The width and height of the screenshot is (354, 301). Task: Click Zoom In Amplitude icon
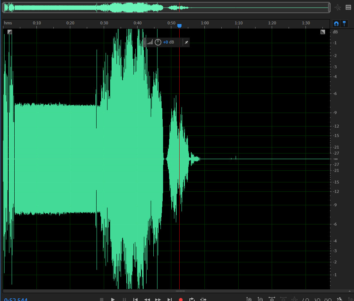(249, 299)
